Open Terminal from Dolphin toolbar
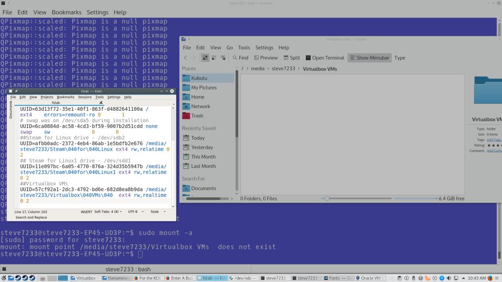Image resolution: width=502 pixels, height=282 pixels. click(325, 58)
